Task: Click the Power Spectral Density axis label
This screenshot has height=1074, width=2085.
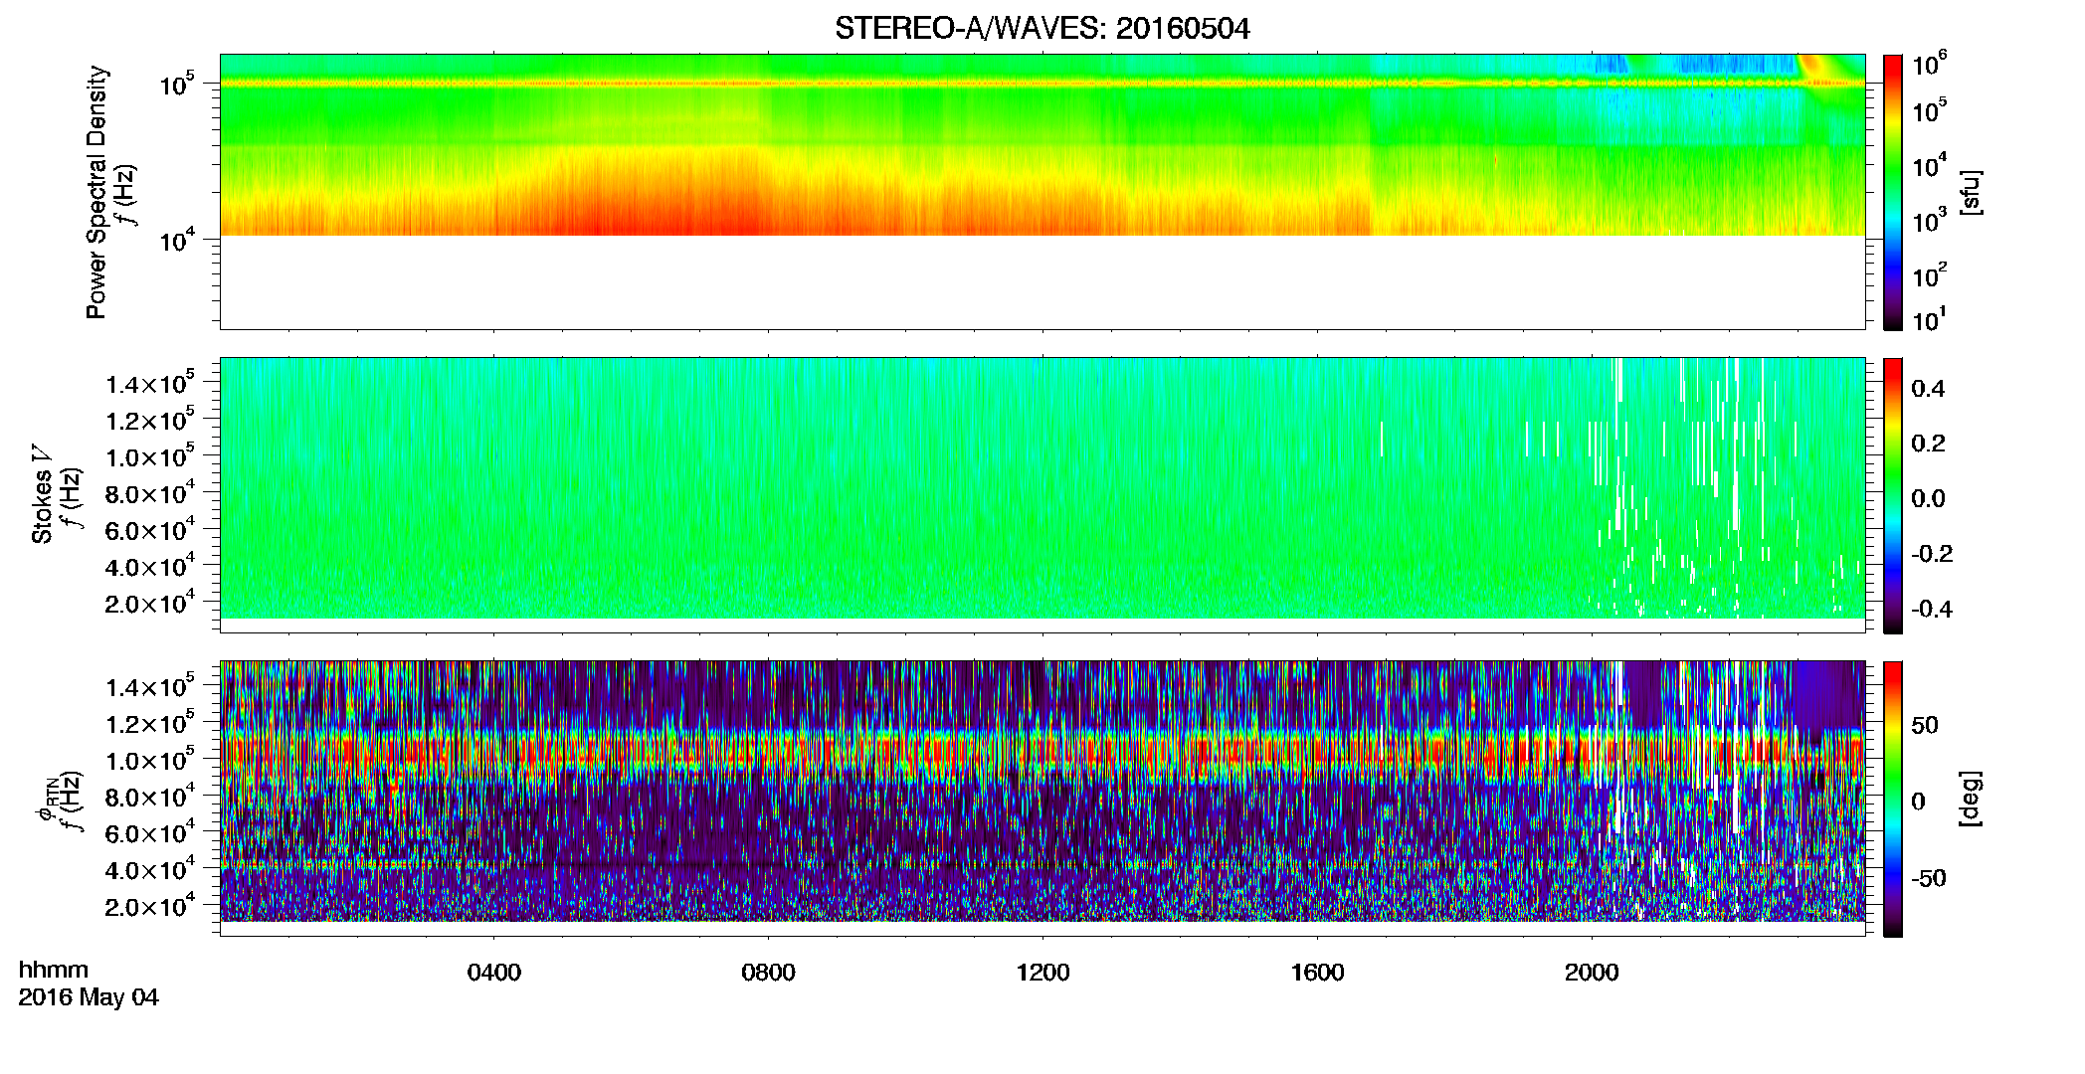Action: (x=96, y=192)
